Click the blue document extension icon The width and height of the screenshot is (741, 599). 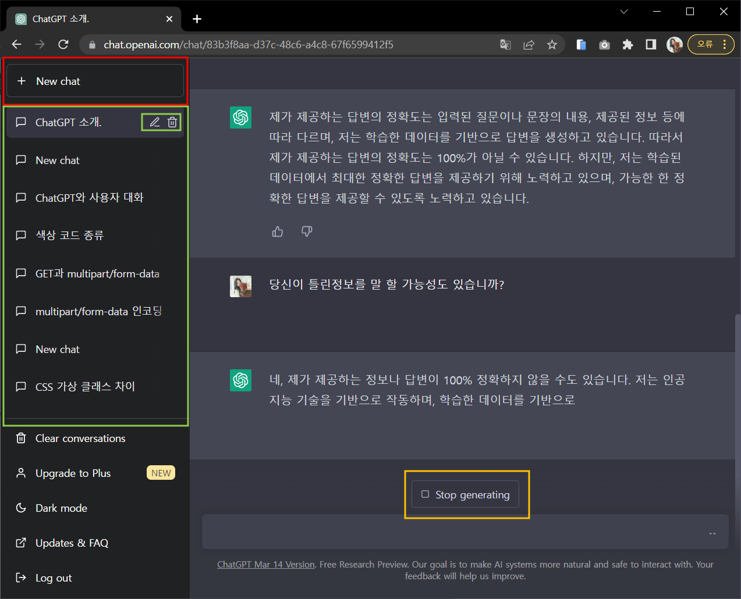coord(581,45)
